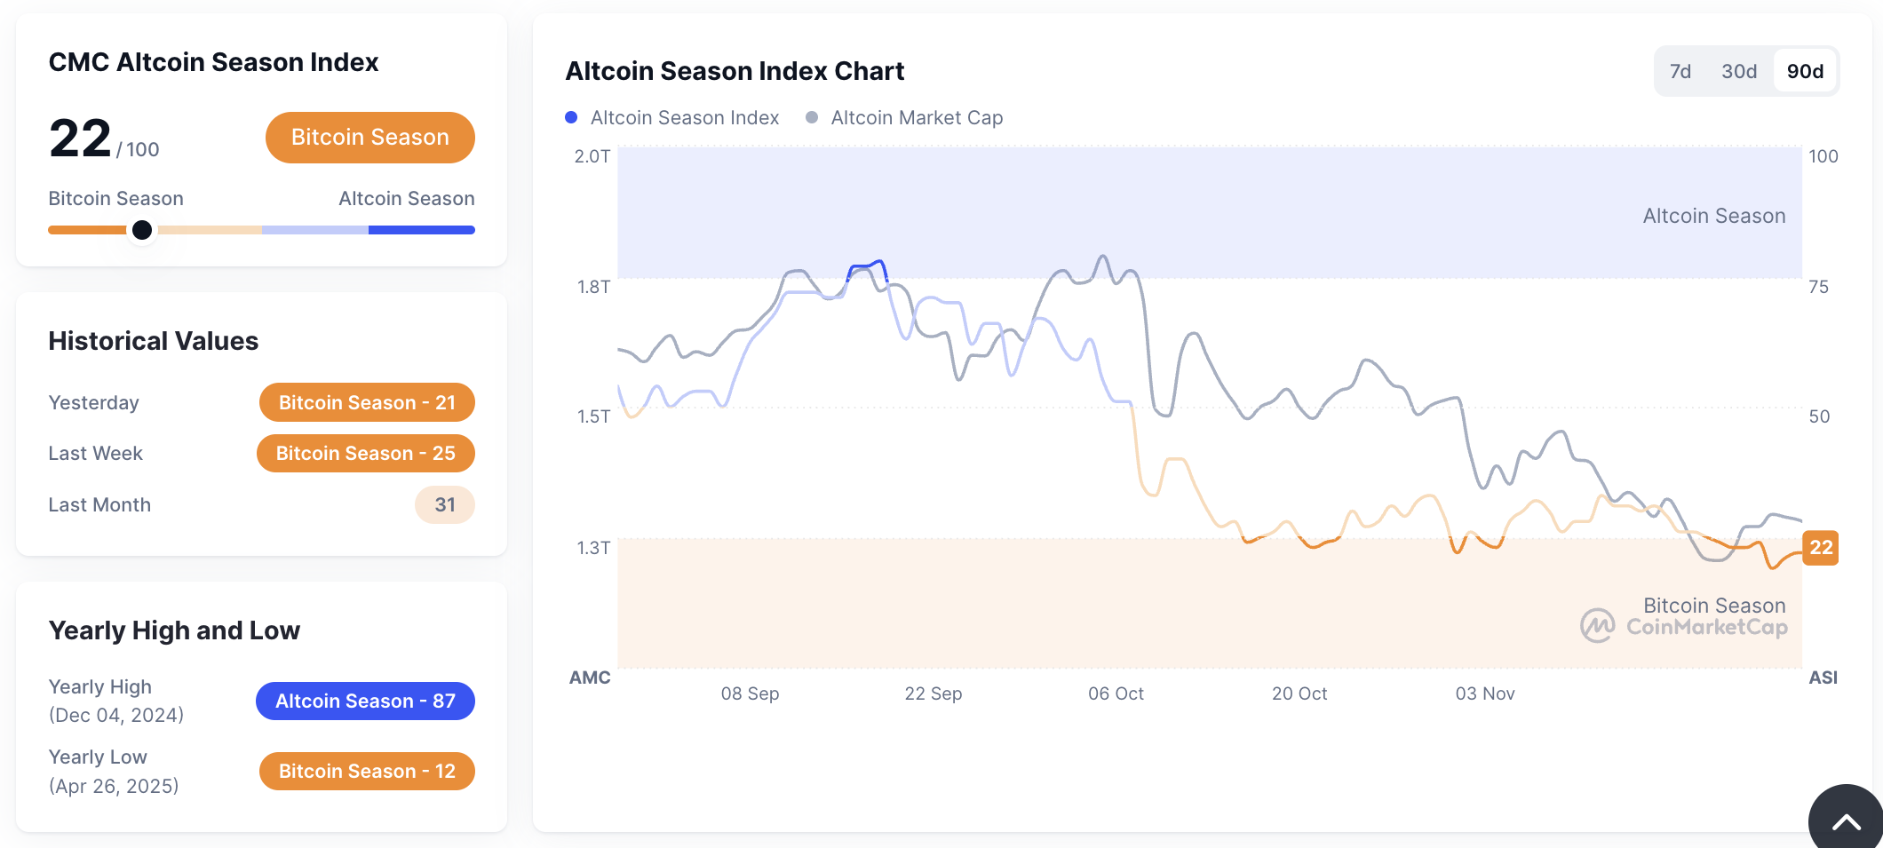Screen dimensions: 1883x848
Task: Click the Last Month 31 value pill
Action: coord(444,504)
